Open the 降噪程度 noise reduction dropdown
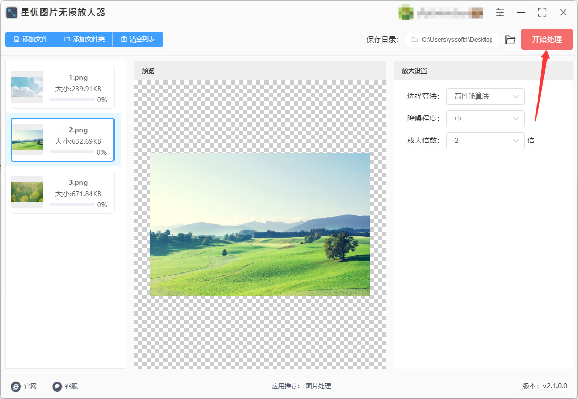 [x=485, y=118]
